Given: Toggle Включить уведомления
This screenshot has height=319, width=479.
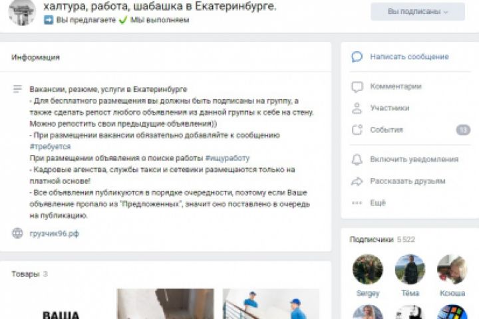Looking at the screenshot, I should pyautogui.click(x=414, y=159).
